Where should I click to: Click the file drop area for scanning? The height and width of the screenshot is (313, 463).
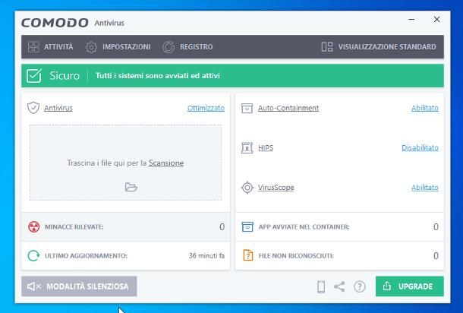[x=125, y=163]
